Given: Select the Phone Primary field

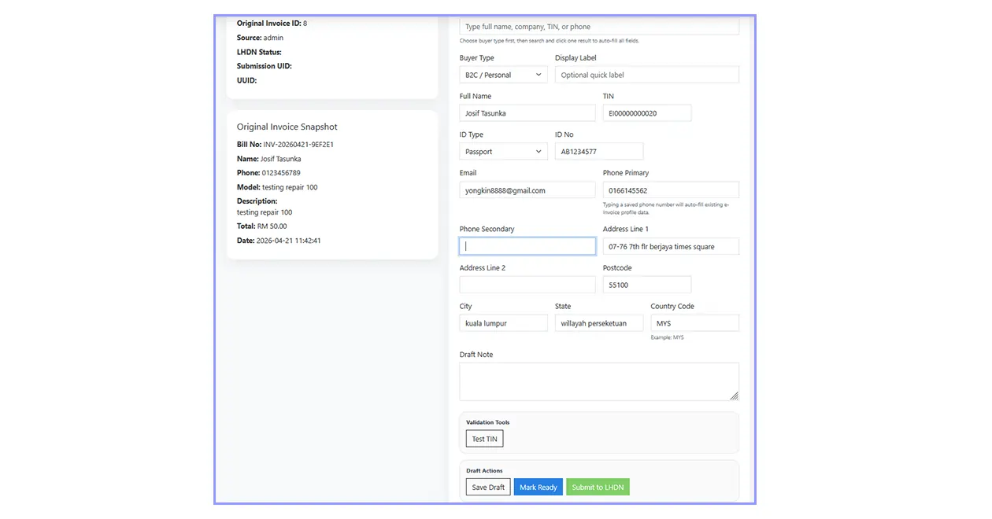Looking at the screenshot, I should pos(671,190).
